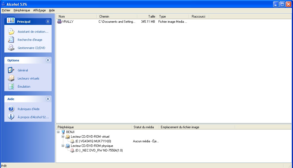This screenshot has width=293, height=168.
Task: Click the Périphérique column header
Action: tap(94, 127)
